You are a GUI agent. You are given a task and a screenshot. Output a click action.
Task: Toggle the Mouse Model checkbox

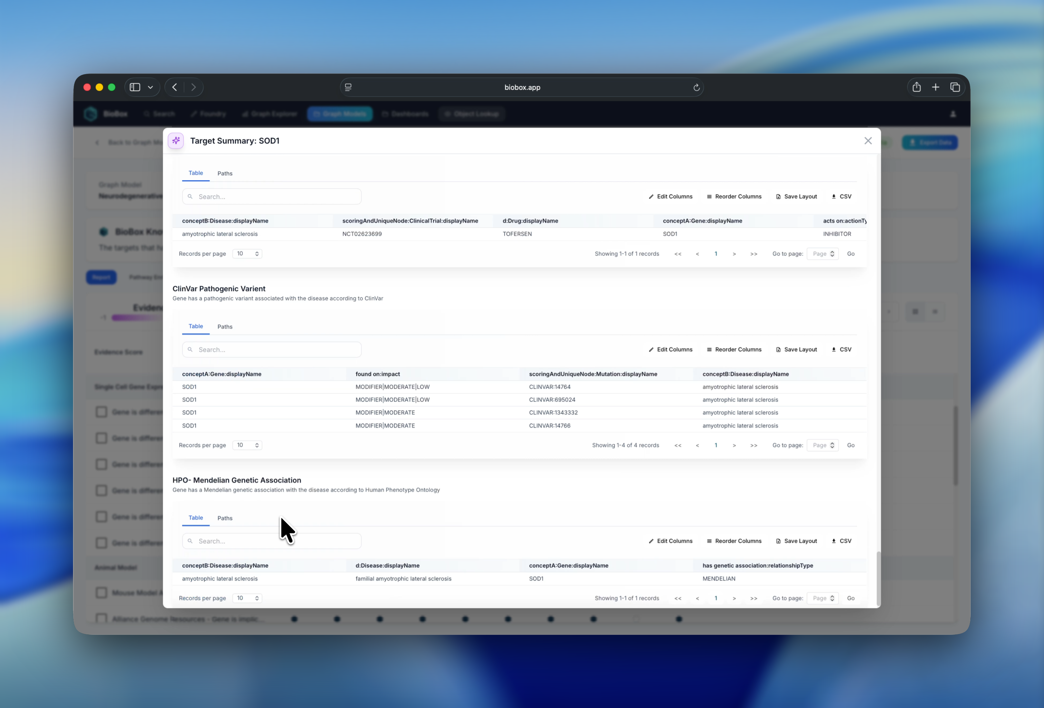[x=102, y=593]
